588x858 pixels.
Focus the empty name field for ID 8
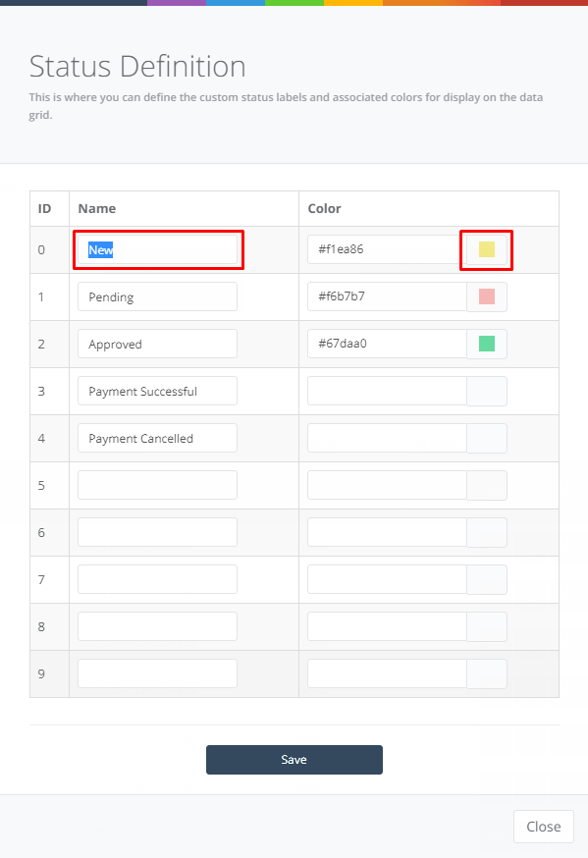(157, 626)
